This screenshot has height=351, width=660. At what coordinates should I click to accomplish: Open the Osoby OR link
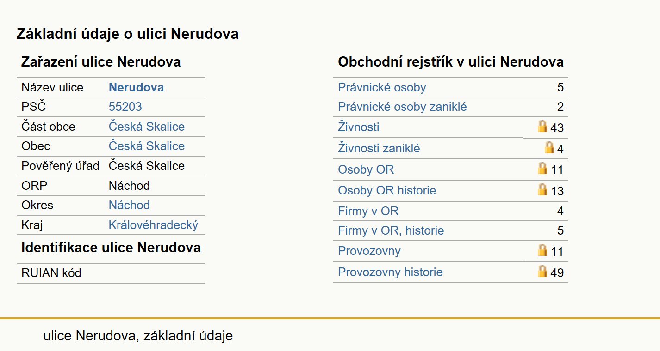pos(366,169)
